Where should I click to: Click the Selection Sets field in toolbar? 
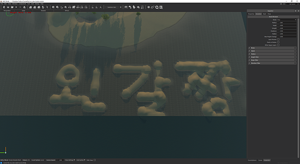tap(112, 7)
